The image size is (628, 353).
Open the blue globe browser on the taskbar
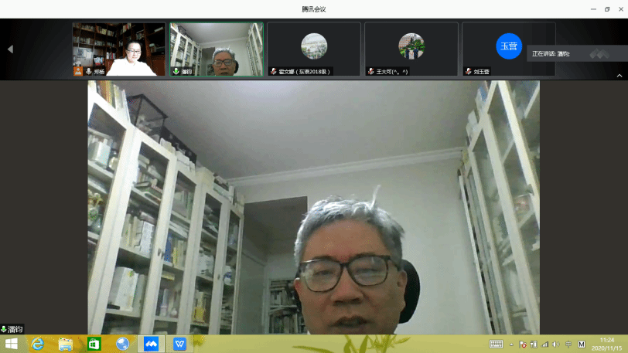tap(123, 345)
